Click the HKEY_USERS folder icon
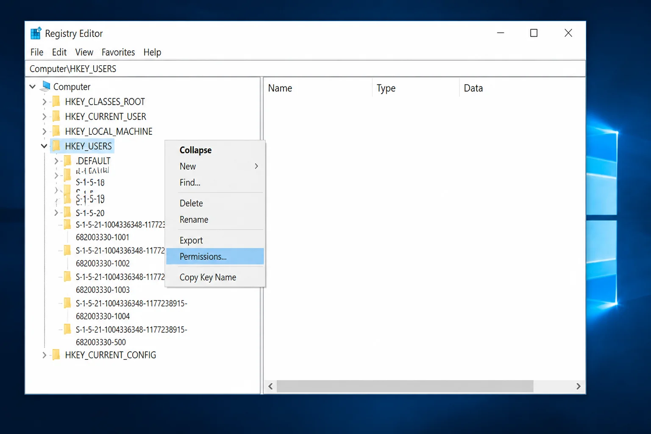The image size is (651, 434). click(x=56, y=146)
